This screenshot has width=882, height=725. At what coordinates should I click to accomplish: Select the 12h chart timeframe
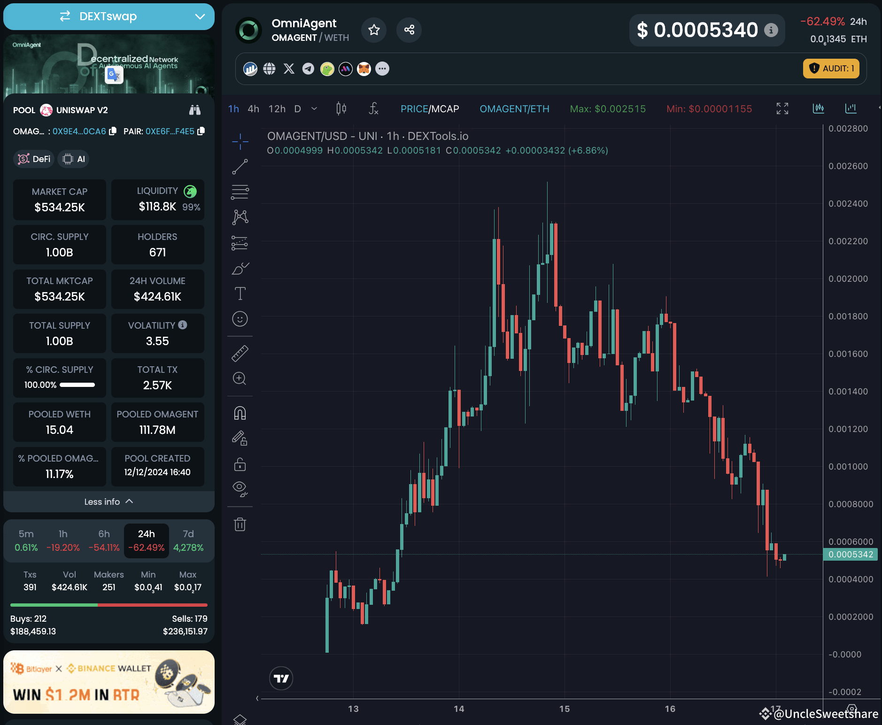coord(277,109)
